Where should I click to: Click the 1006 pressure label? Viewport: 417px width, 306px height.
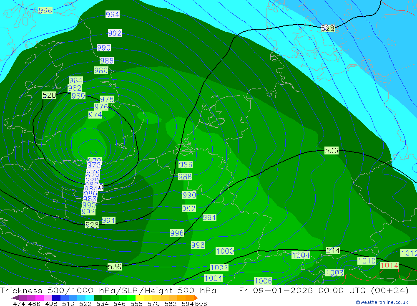coord(263,281)
